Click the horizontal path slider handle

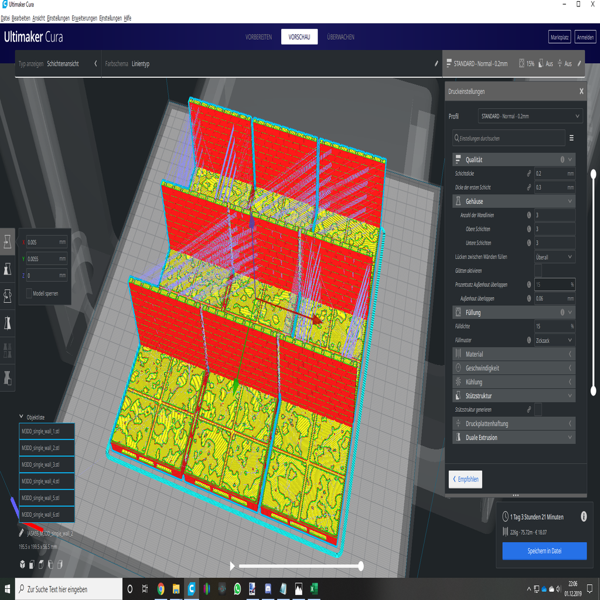coord(360,566)
